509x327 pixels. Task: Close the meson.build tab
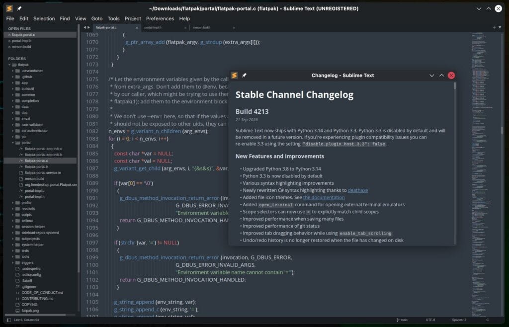point(234,28)
